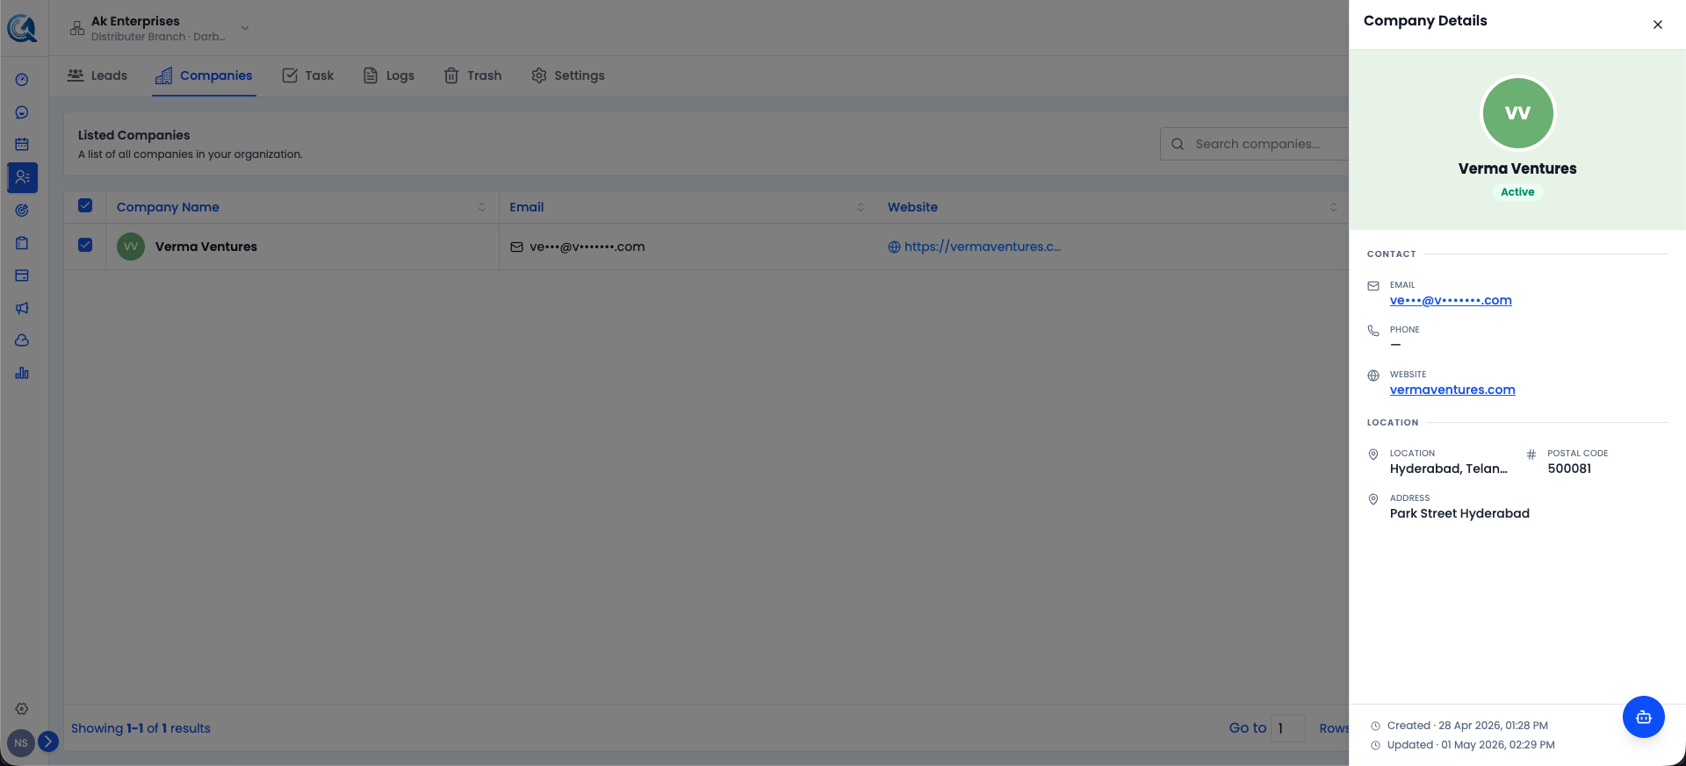Switch to the Settings tab

(568, 75)
